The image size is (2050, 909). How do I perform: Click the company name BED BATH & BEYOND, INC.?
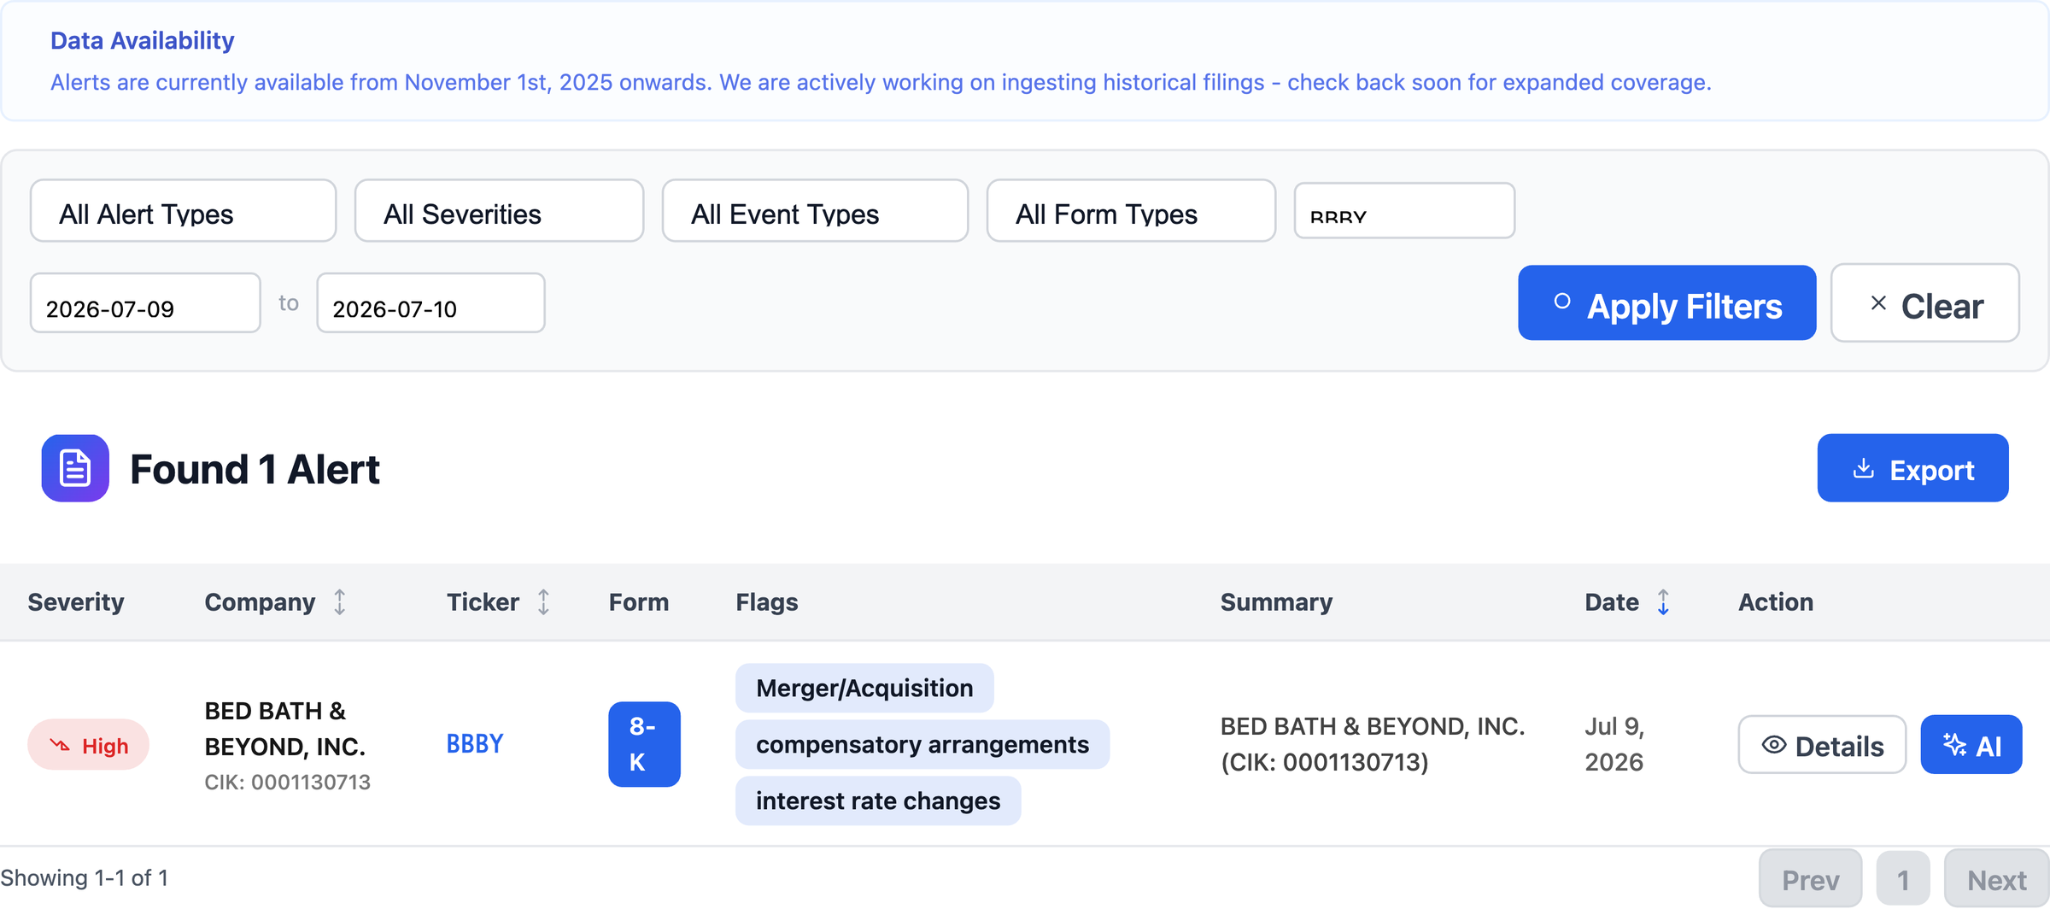(285, 729)
